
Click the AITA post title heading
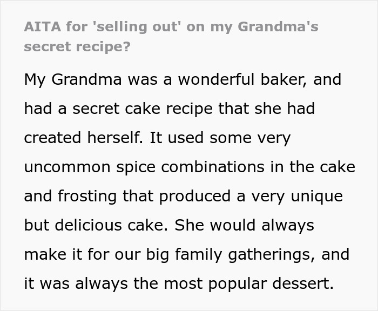coord(171,36)
